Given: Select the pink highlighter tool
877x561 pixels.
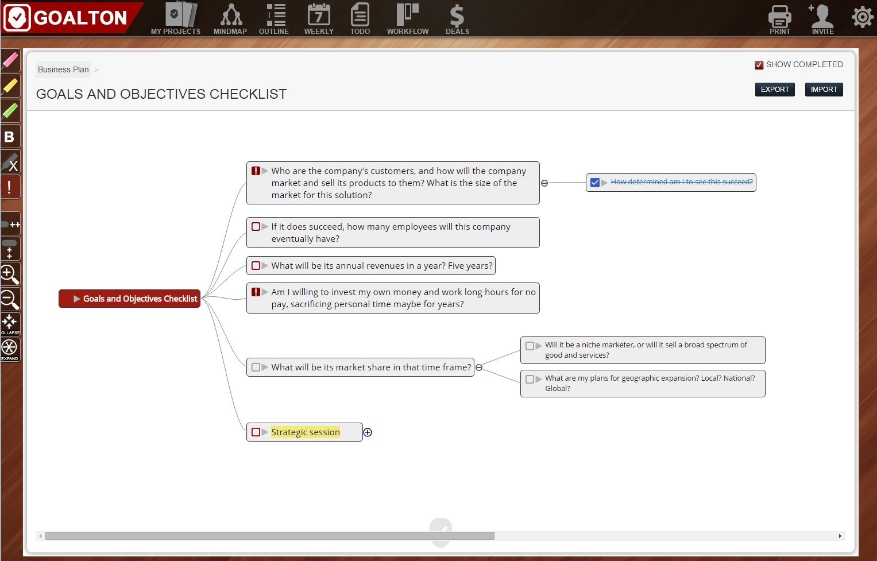Looking at the screenshot, I should point(10,60).
